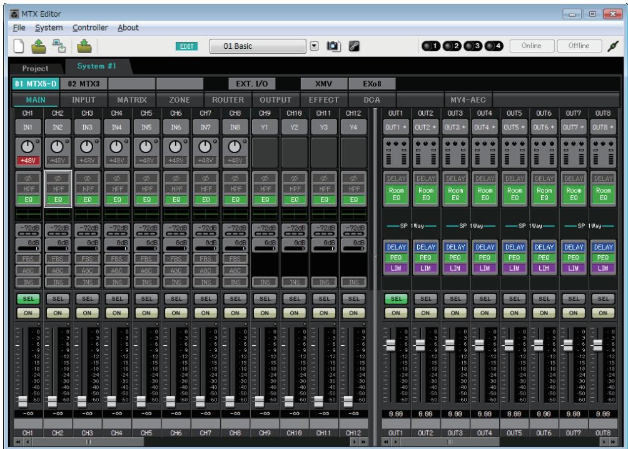Open the 01 Basic preset combo box
The height and width of the screenshot is (449, 628).
click(258, 46)
